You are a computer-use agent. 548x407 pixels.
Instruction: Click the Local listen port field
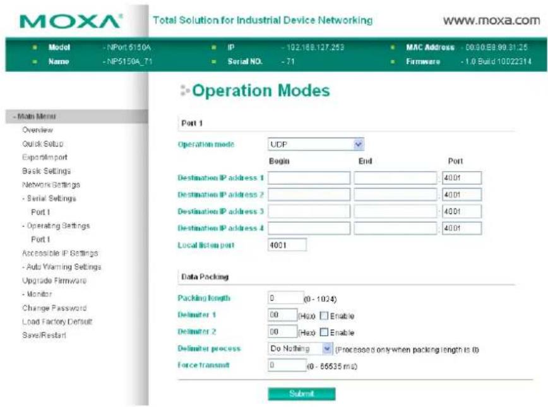(x=287, y=245)
